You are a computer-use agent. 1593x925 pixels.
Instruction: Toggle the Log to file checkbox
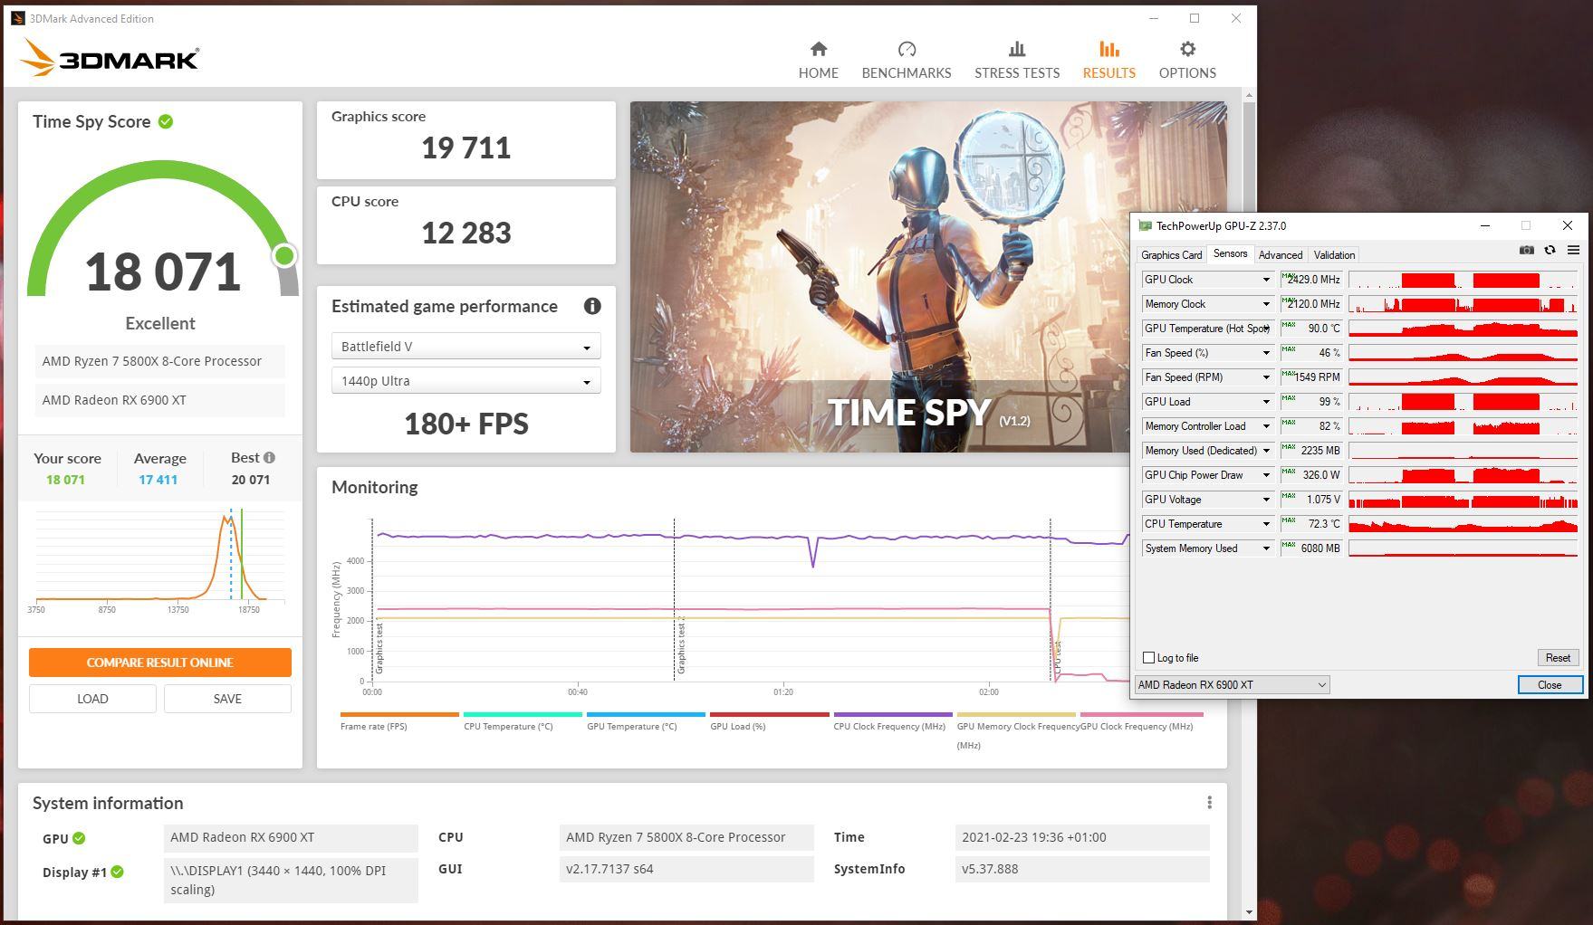(1149, 658)
